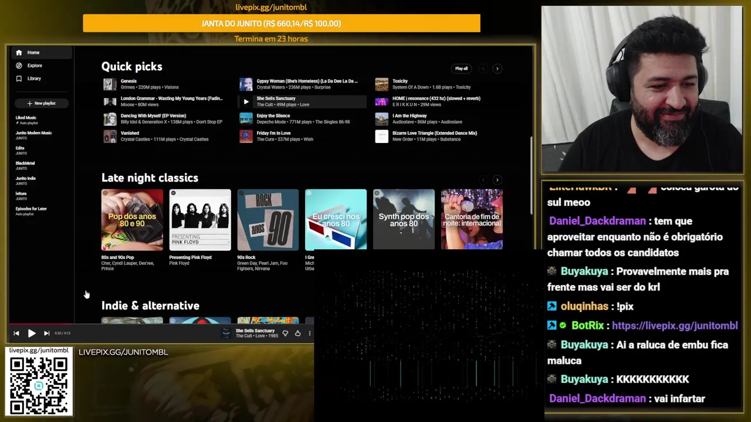
Task: Click the Quick picks heading
Action: (x=131, y=67)
